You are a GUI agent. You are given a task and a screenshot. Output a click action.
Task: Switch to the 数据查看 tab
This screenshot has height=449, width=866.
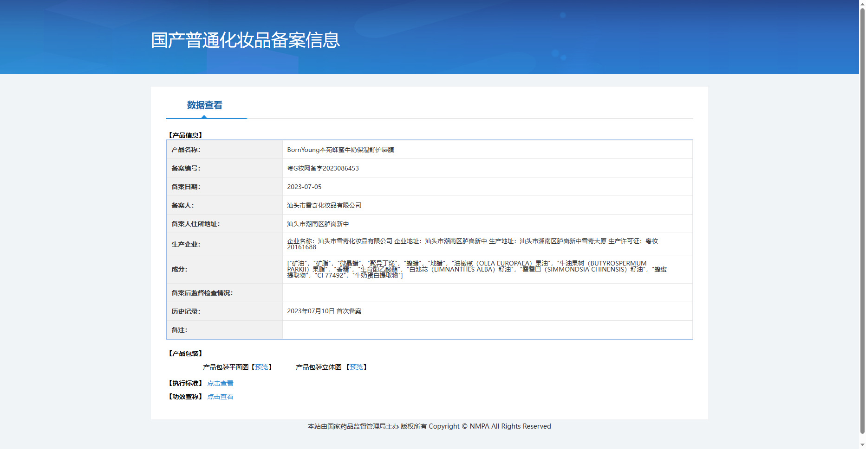tap(204, 105)
